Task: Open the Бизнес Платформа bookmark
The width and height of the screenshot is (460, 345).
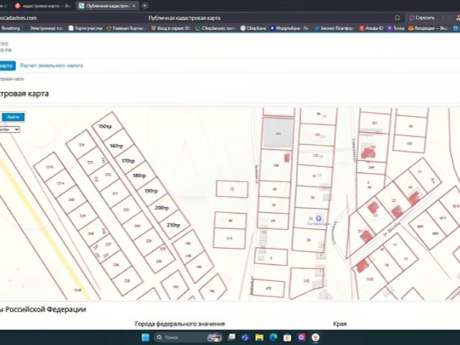Action: pyautogui.click(x=335, y=28)
